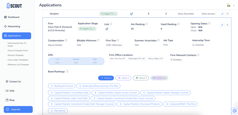Show the Compensation info icon
Viewport: 238px width, 115px height.
point(66,40)
